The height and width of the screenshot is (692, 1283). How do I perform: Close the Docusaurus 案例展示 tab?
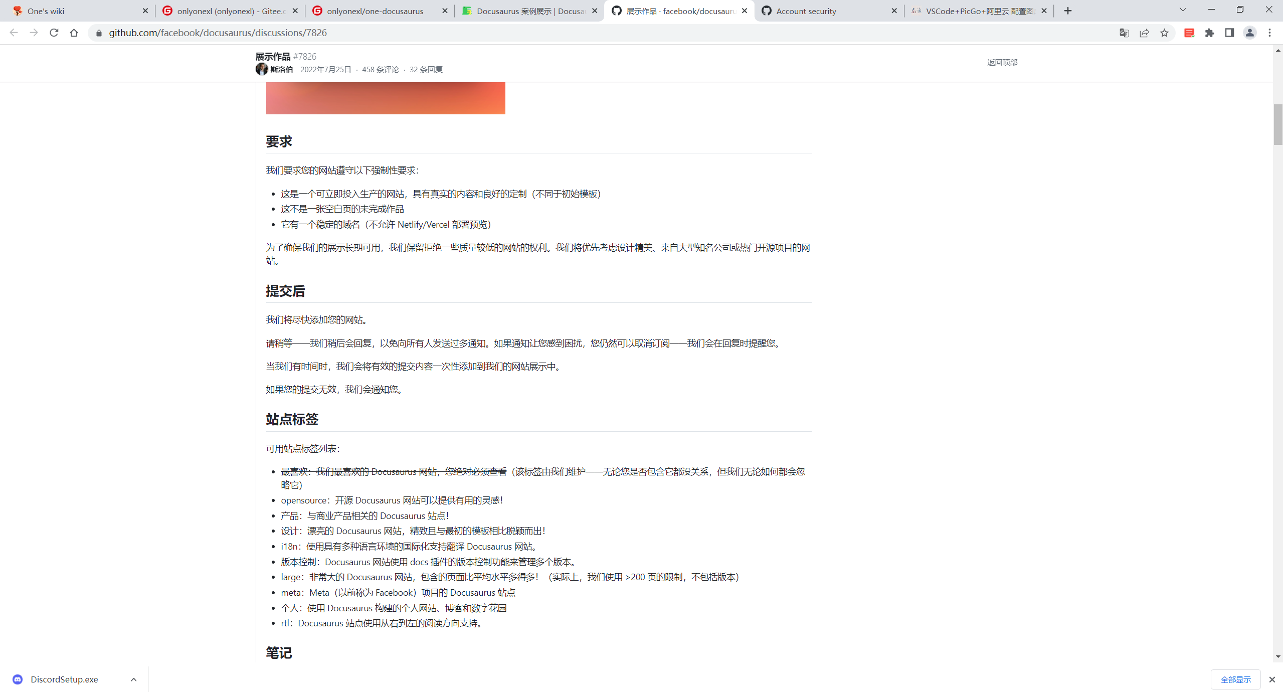595,11
